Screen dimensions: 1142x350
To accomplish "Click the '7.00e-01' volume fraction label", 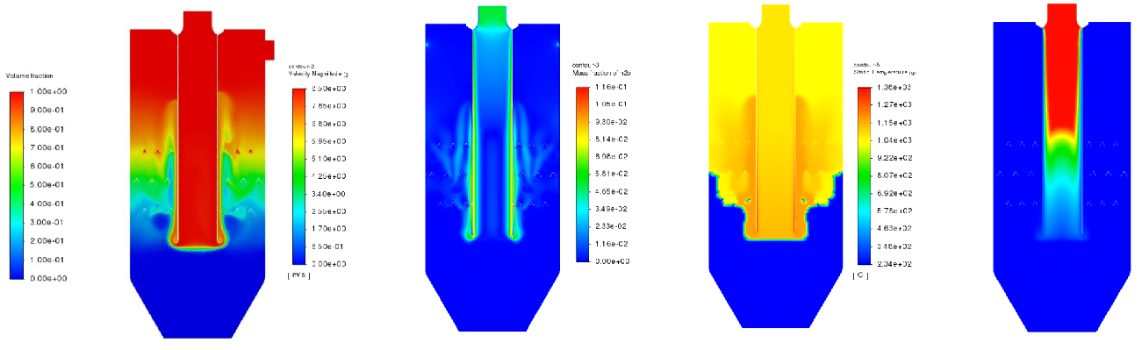I will point(48,147).
